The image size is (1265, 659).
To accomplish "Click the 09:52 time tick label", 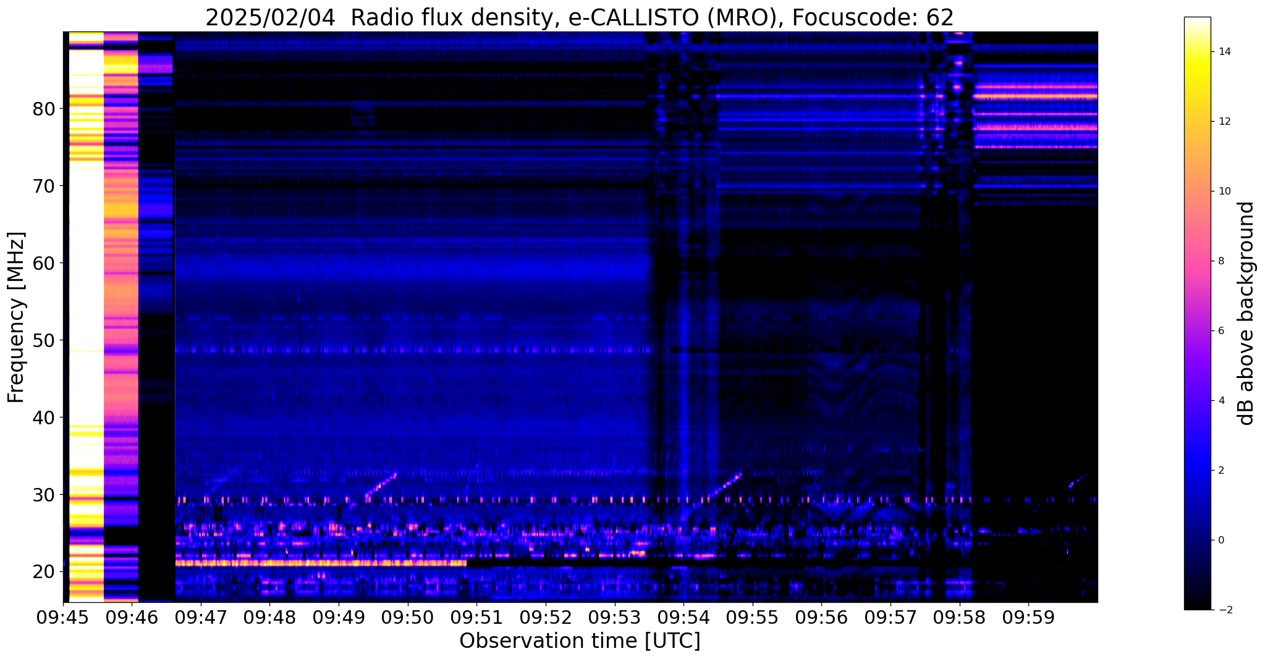I will pyautogui.click(x=546, y=617).
